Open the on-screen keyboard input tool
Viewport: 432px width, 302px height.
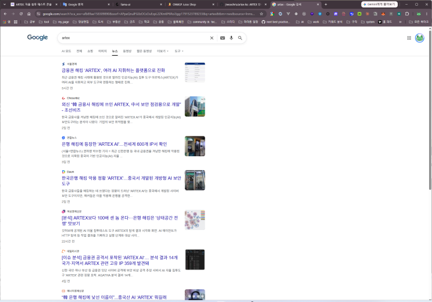point(222,38)
